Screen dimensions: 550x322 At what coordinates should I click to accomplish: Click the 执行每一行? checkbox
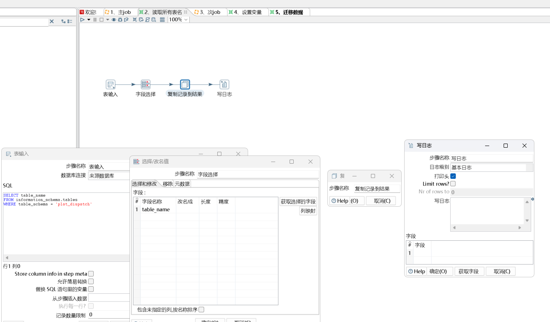tap(91, 306)
